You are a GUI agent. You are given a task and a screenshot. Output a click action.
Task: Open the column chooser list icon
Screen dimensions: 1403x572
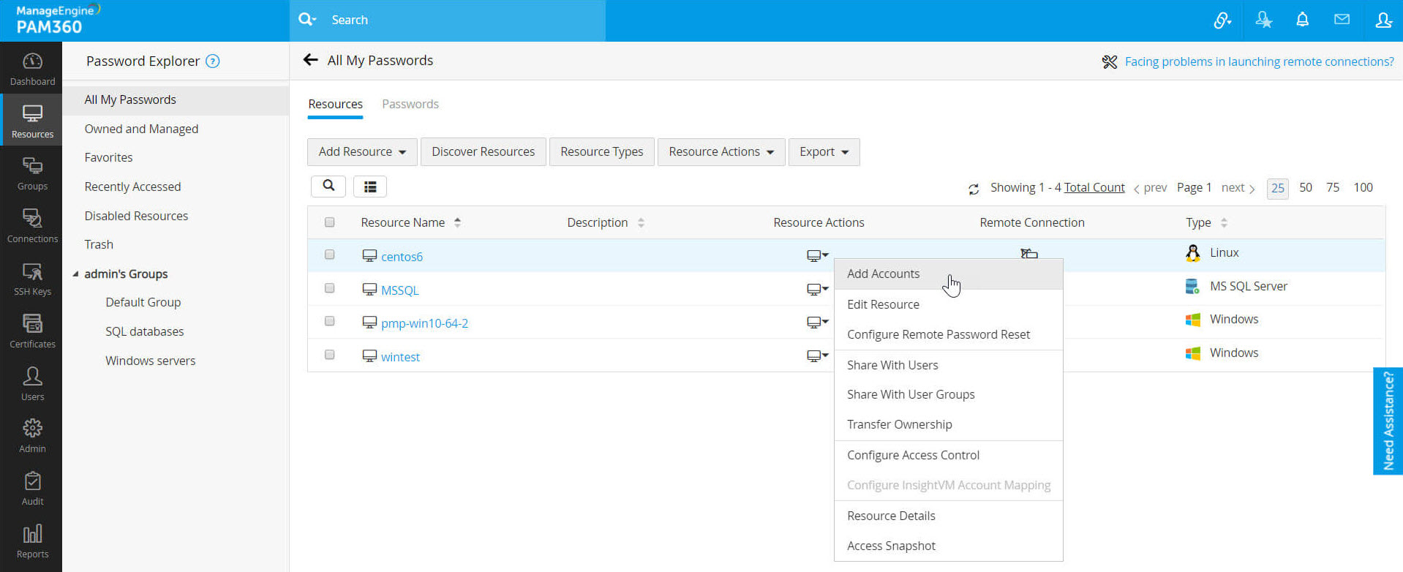pos(370,187)
